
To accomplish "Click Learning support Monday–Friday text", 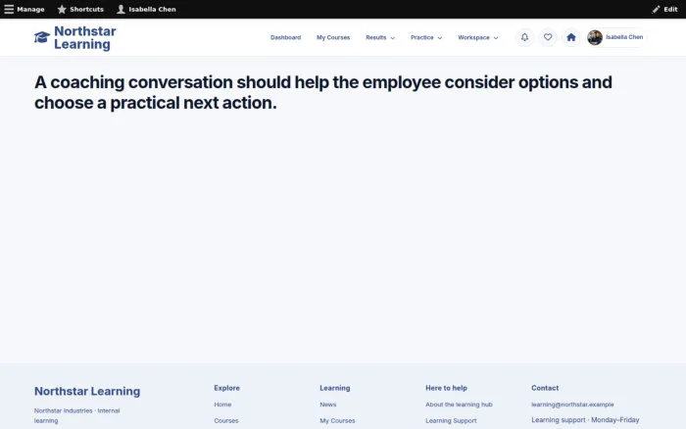I will [x=585, y=420].
